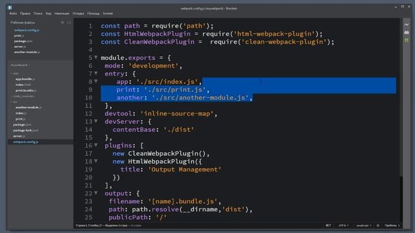The image size is (415, 233).
Task: Collapse the entry block fold on line 7
Action: click(96, 73)
